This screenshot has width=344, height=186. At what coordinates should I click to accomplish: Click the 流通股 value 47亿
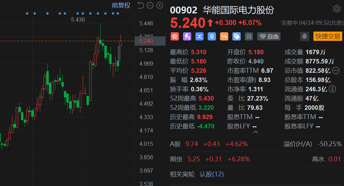[x=312, y=98]
